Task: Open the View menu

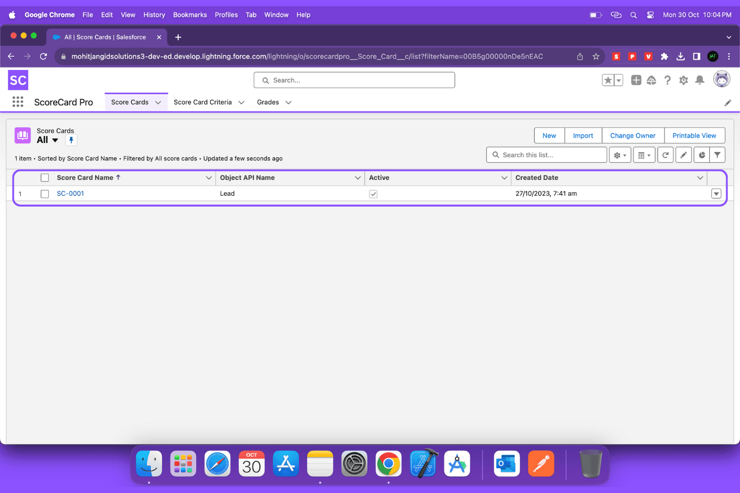Action: pos(128,15)
